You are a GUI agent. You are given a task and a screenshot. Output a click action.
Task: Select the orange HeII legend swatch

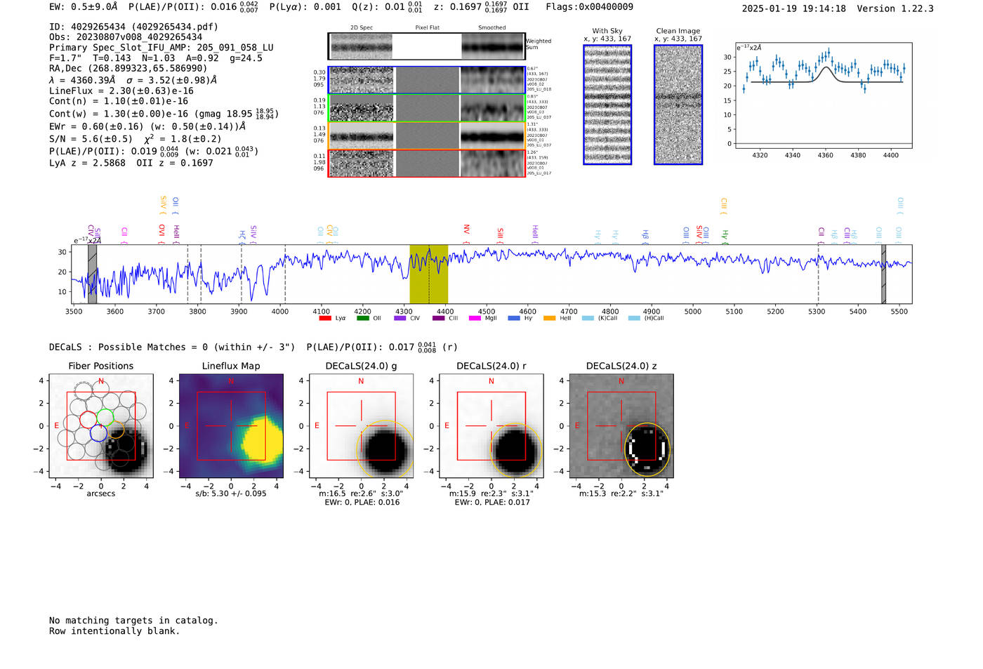coord(549,319)
